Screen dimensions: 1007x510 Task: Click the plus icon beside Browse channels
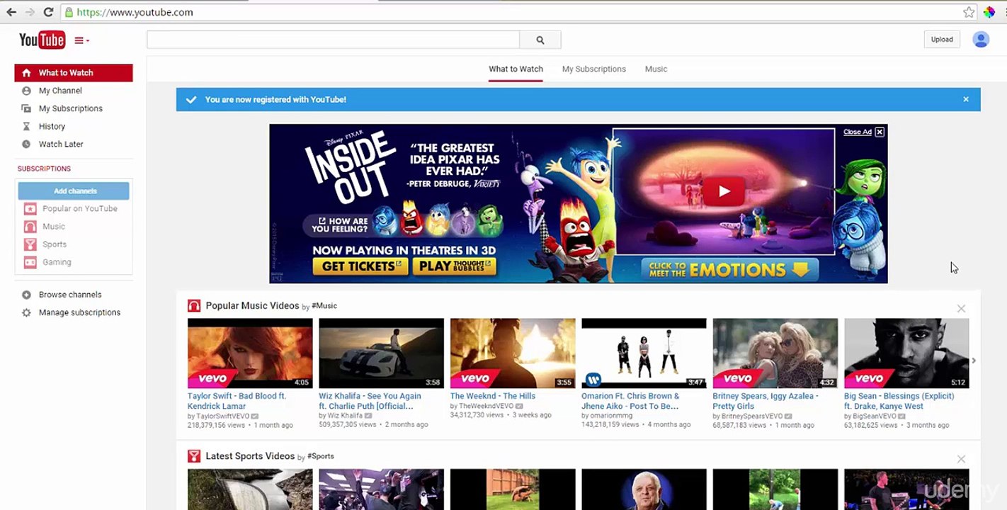(26, 295)
